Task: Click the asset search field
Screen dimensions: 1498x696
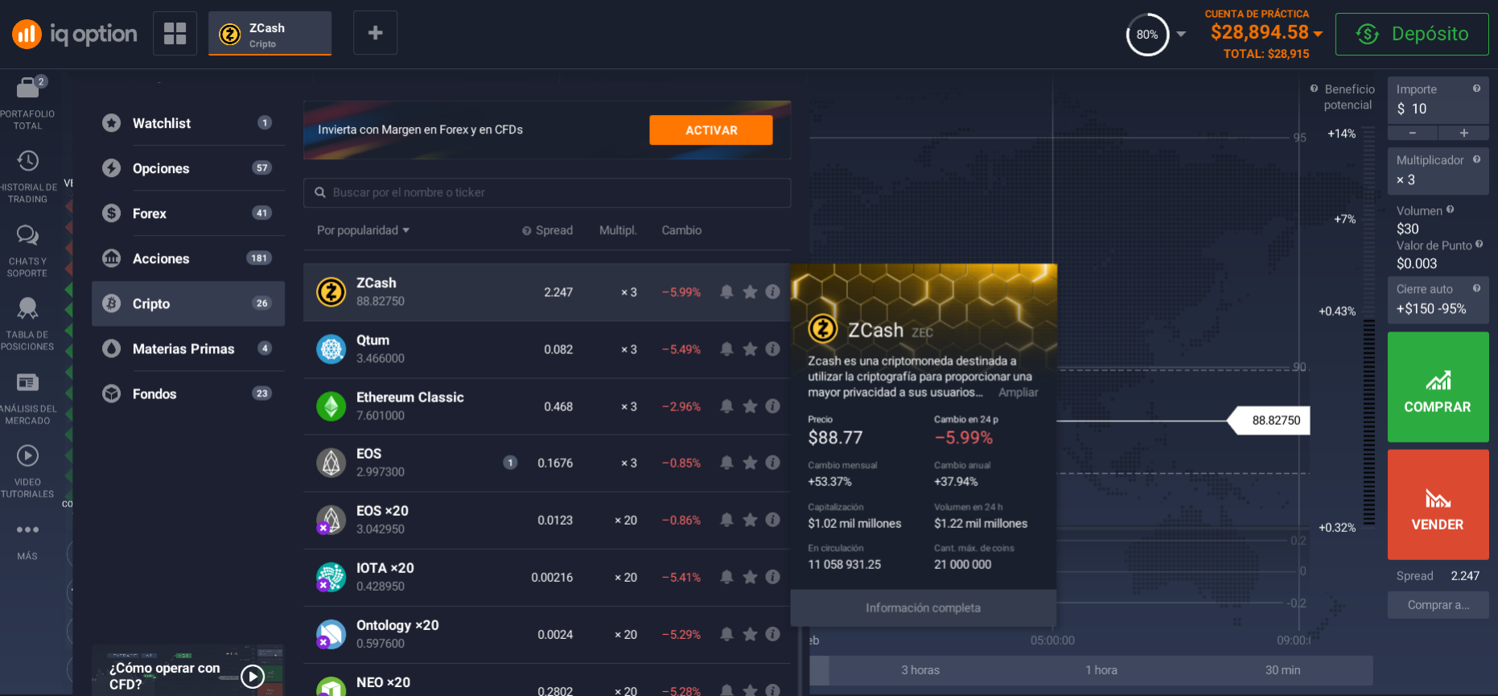Action: tap(547, 192)
